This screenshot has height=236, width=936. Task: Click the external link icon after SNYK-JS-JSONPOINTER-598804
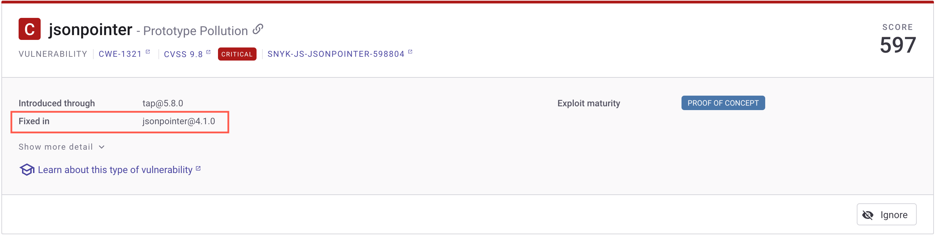410,52
